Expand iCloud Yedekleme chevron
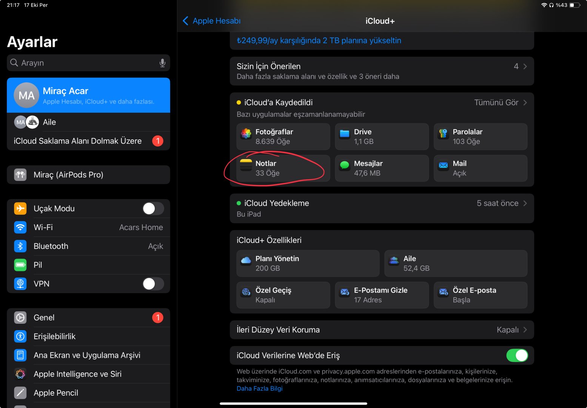 click(525, 203)
